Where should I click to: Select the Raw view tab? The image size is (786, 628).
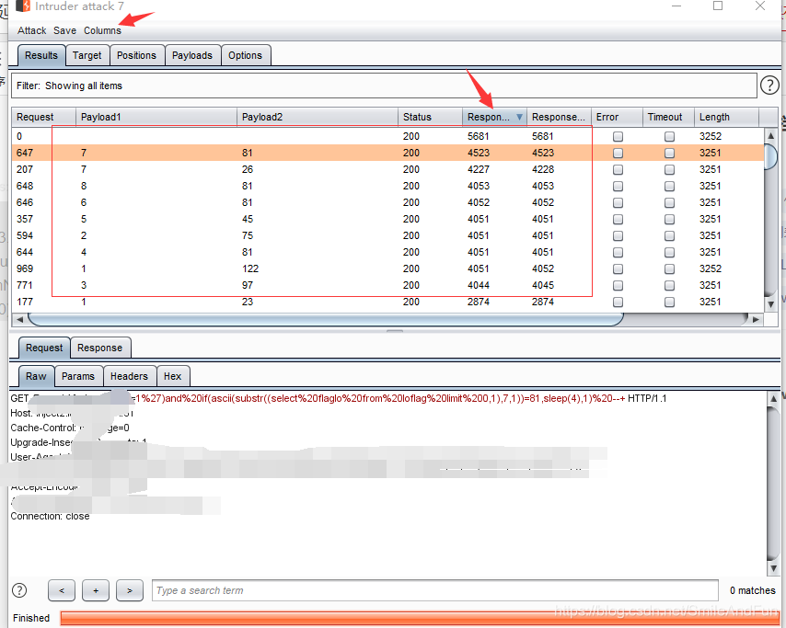point(36,376)
